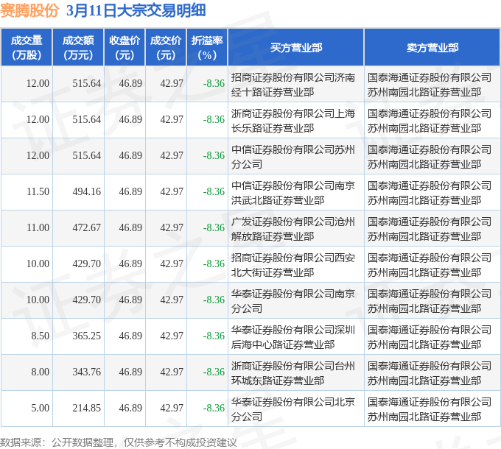The width and height of the screenshot is (501, 449).
Task: Click the 3月11日大宗交易明细 heading text
Action: click(136, 10)
